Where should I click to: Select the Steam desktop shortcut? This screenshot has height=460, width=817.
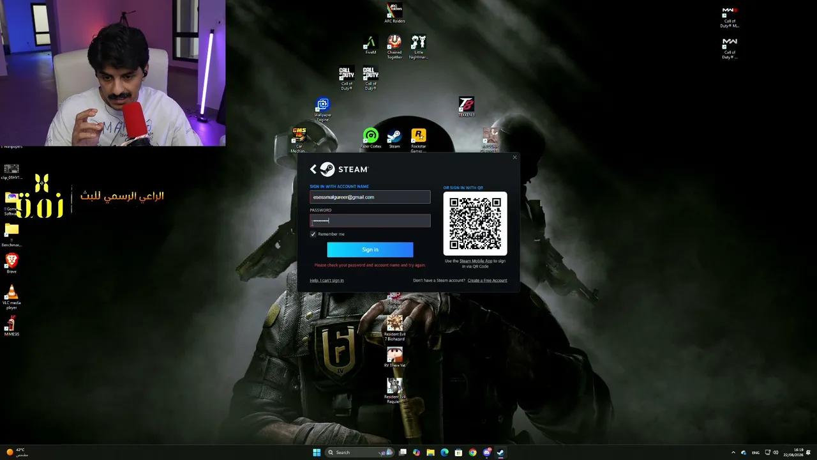pyautogui.click(x=394, y=139)
